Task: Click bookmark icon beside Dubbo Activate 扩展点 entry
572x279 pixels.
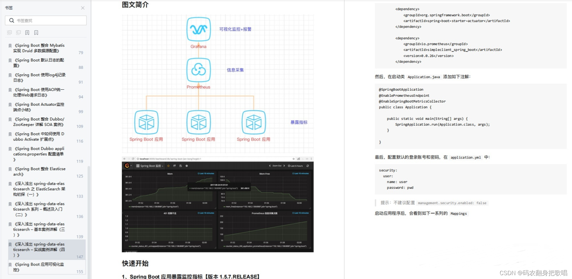Action: (10, 134)
